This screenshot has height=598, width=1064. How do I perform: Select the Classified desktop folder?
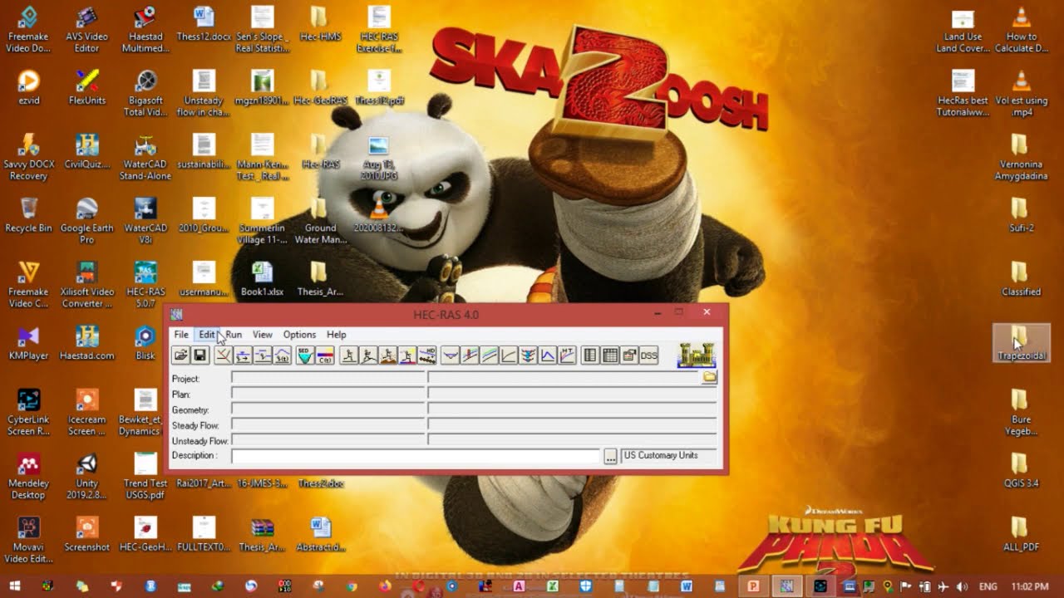[1022, 279]
